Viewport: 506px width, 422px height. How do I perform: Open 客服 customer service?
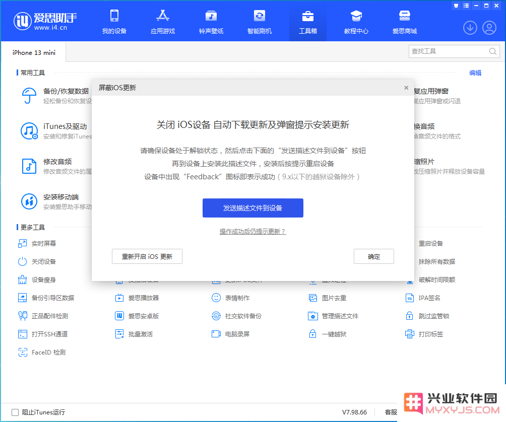(x=391, y=412)
